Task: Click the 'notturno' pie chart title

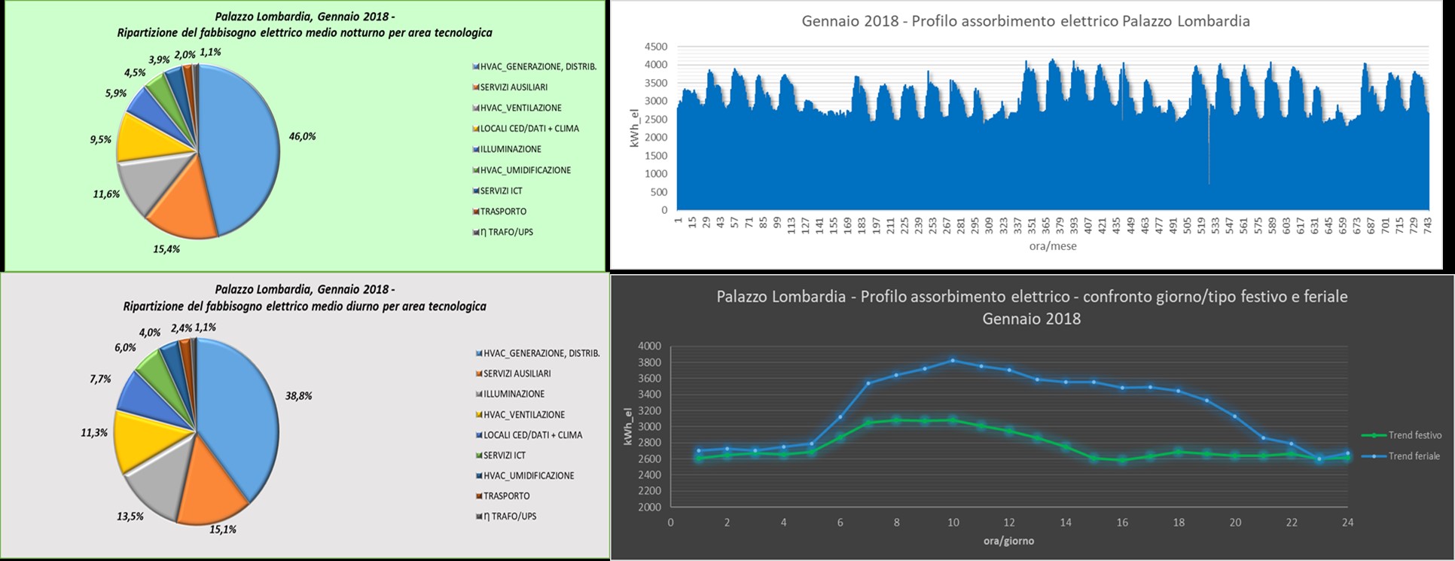Action: [x=304, y=24]
